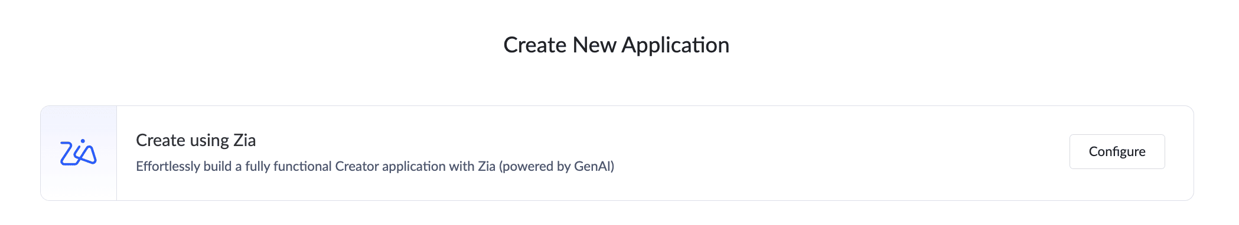
Task: Click the Zia description text line
Action: pos(375,166)
